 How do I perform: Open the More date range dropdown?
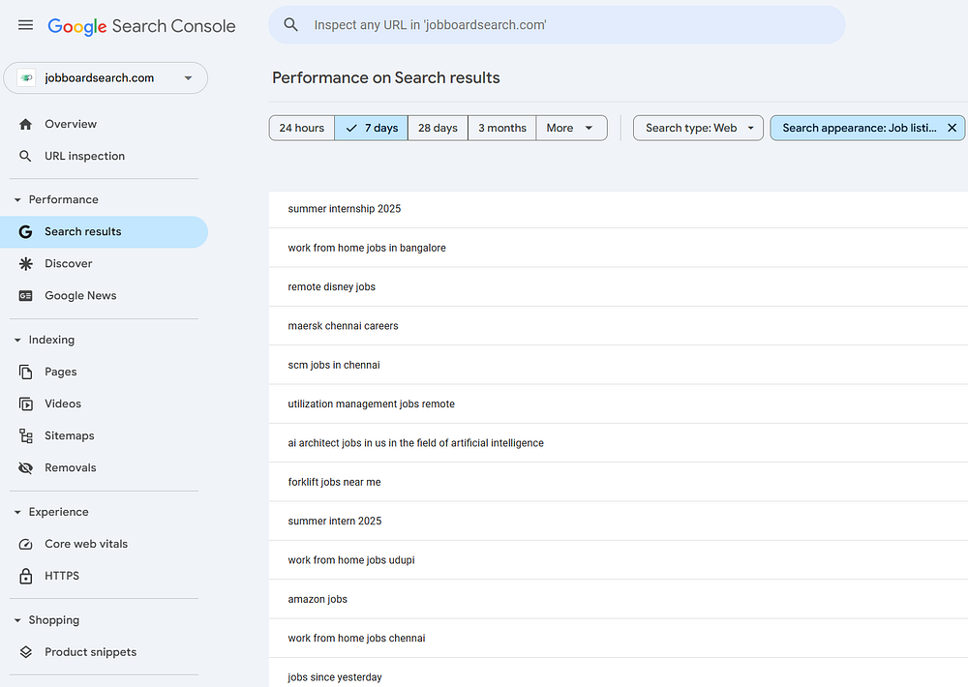tap(571, 128)
